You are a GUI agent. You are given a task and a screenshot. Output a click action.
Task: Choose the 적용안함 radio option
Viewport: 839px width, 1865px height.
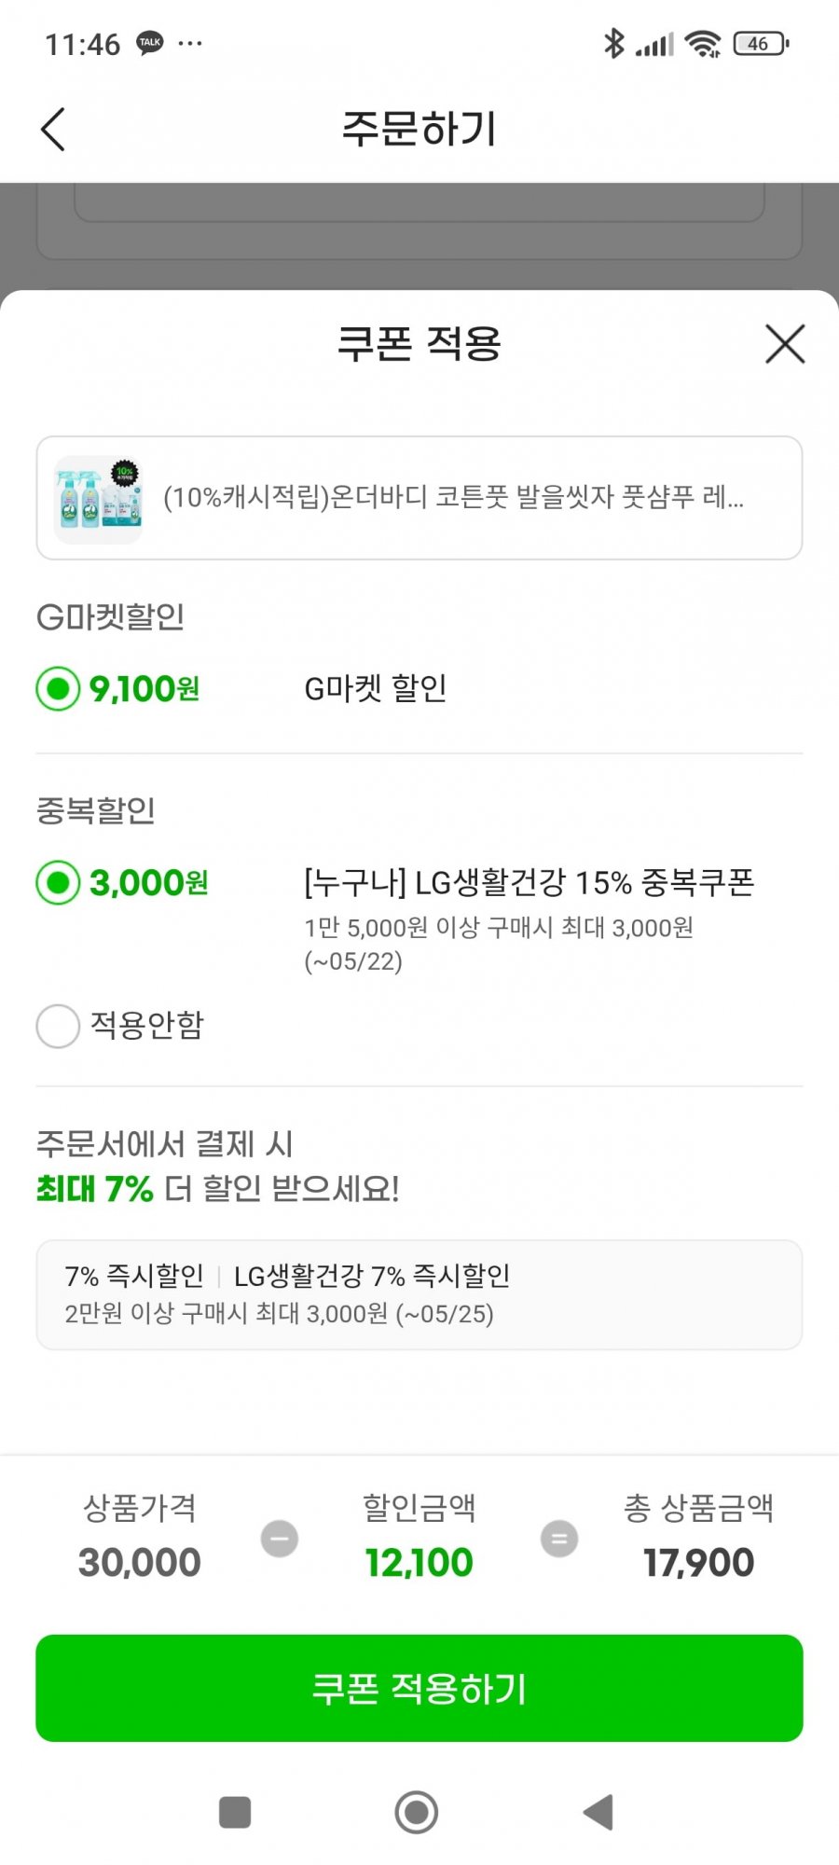coord(58,1026)
